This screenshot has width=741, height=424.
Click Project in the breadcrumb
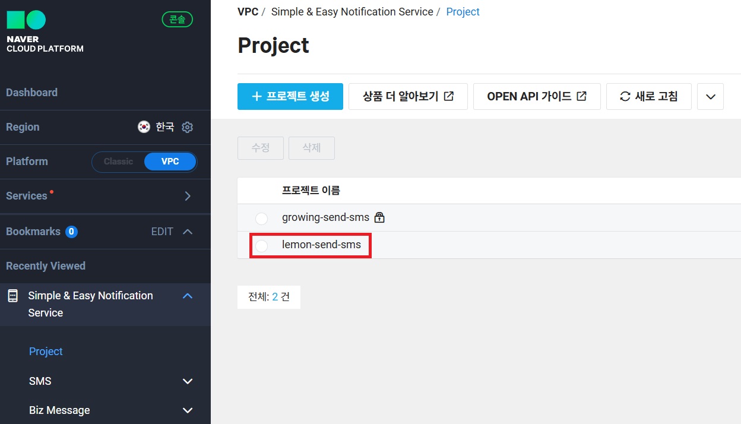click(x=463, y=12)
